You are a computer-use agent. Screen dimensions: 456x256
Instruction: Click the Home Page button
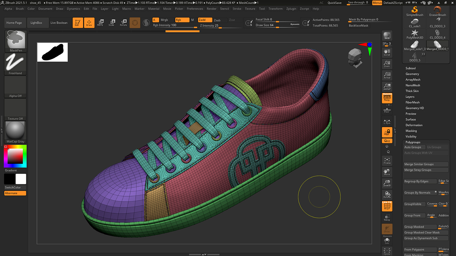(14, 23)
